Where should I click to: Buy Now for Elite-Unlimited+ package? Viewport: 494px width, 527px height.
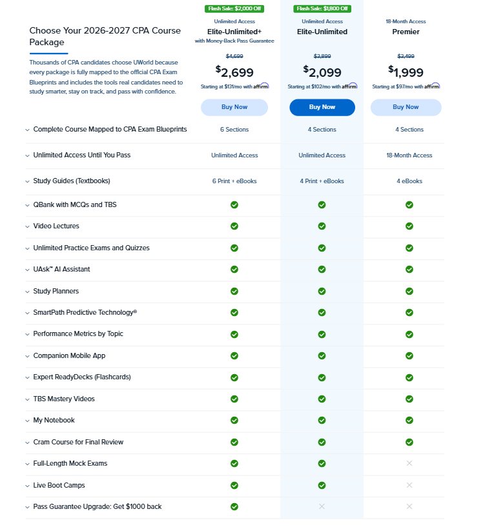click(234, 107)
